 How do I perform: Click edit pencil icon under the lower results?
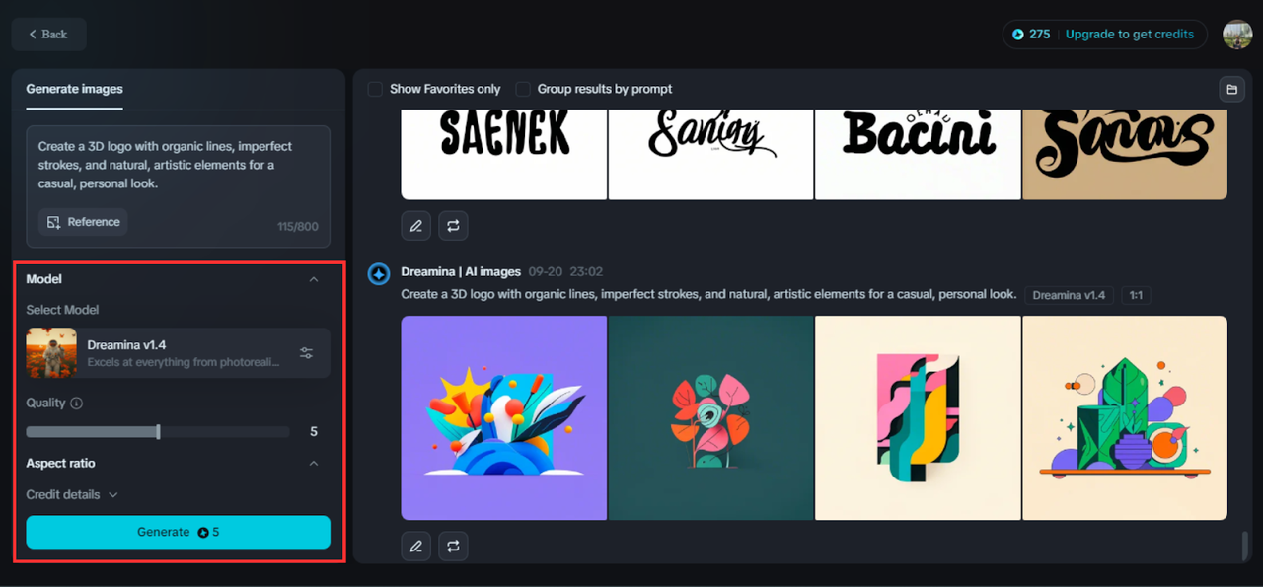(x=416, y=546)
